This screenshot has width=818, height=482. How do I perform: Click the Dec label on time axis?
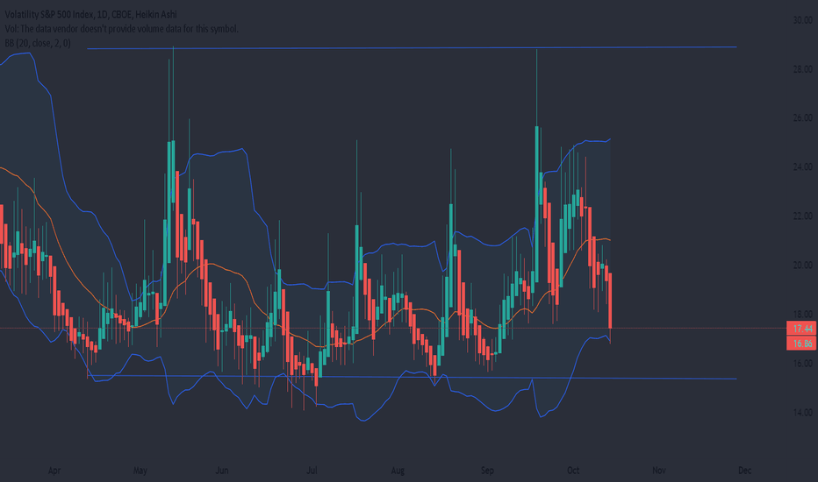(x=745, y=471)
